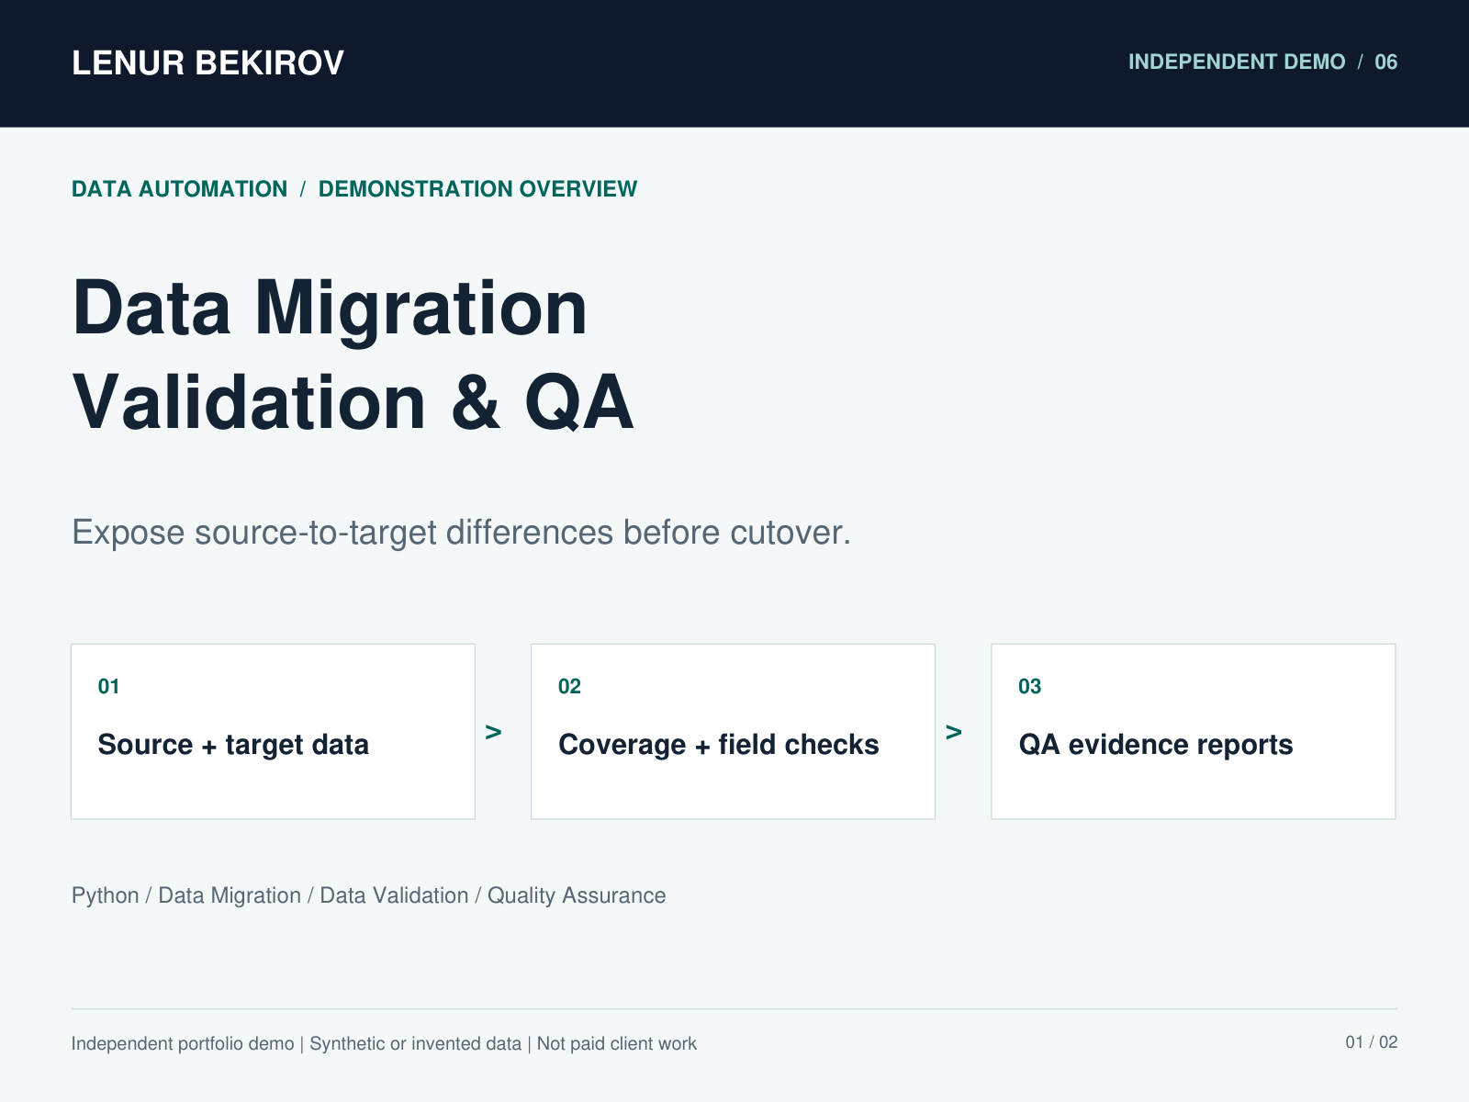
Task: Click the Data Migration title line
Action: 330,310
